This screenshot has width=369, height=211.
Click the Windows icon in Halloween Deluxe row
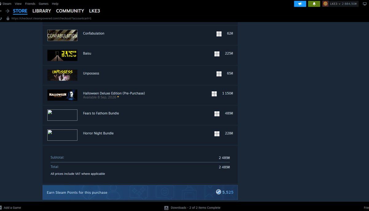coord(214,94)
